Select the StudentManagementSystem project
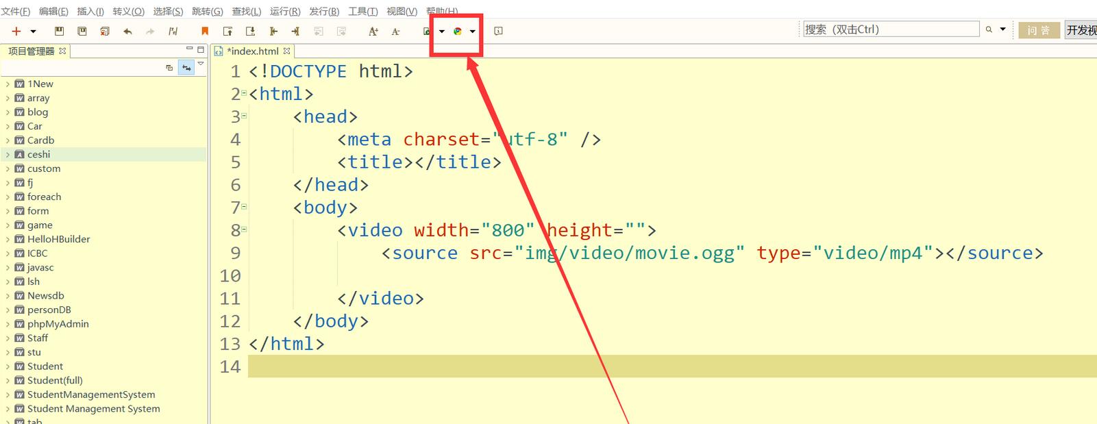The width and height of the screenshot is (1097, 424). (x=91, y=395)
